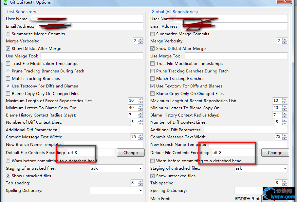
Task: Increase Commit Message Text Width, test Repository
Action: [140, 135]
